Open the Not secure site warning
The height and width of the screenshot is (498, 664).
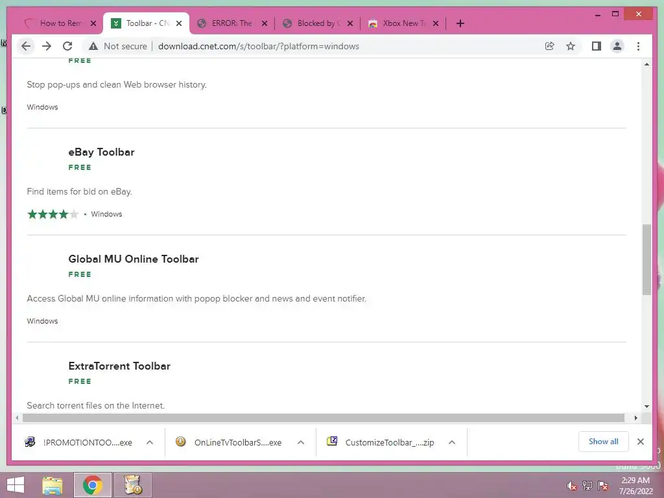pos(118,46)
